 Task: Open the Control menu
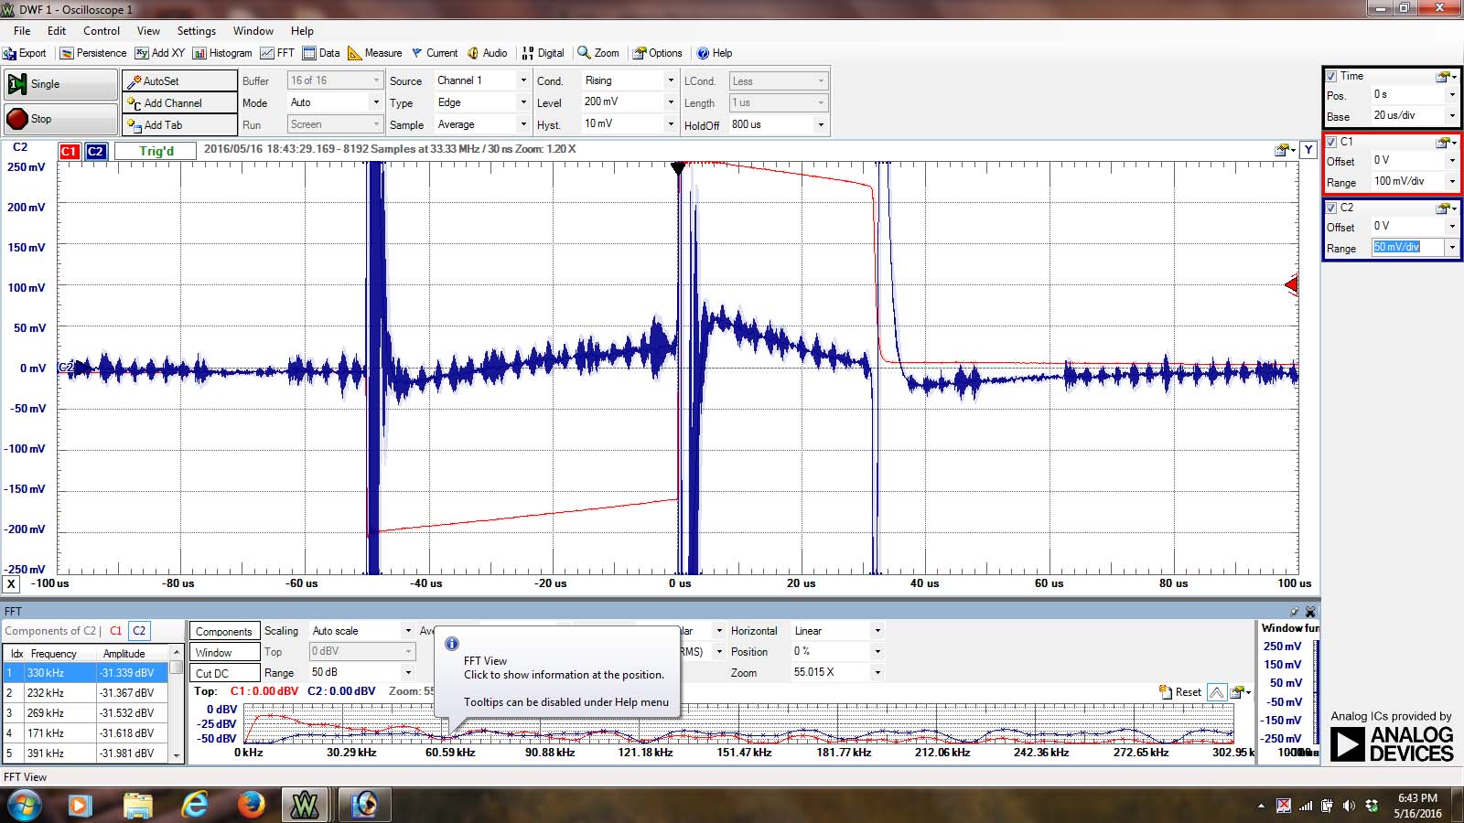102,30
